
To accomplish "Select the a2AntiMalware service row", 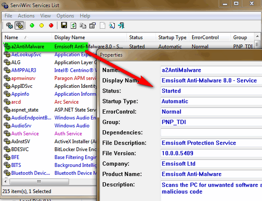I will [x=128, y=46].
